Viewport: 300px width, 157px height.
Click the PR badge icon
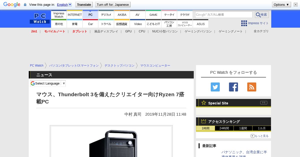pyautogui.click(x=263, y=103)
